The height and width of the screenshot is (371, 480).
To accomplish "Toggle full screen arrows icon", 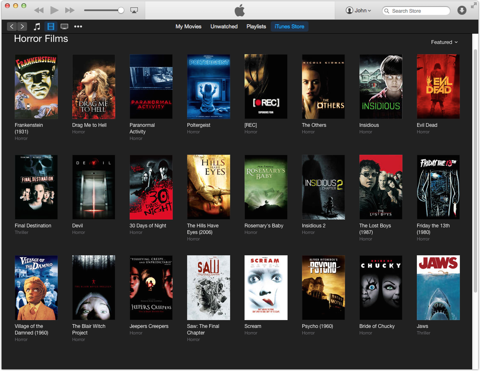I will click(473, 5).
